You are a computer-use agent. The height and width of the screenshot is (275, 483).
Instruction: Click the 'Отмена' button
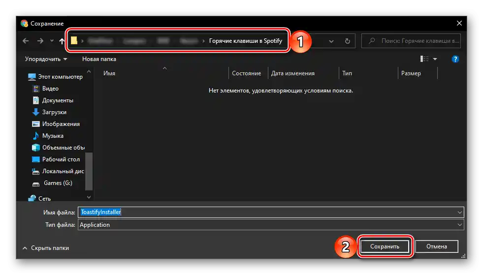pyautogui.click(x=437, y=246)
